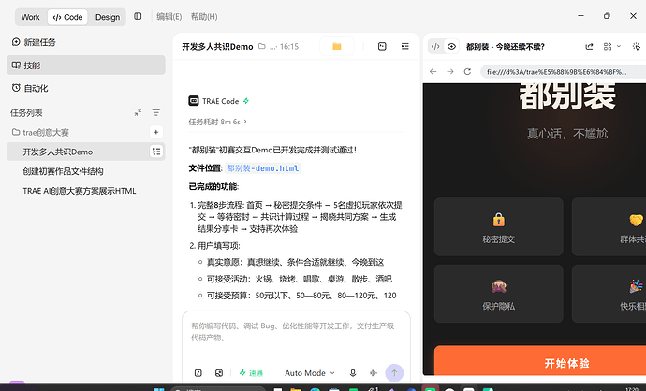Click the TRAE Code agent icon
Screen dimensions: 646x391
[194, 101]
